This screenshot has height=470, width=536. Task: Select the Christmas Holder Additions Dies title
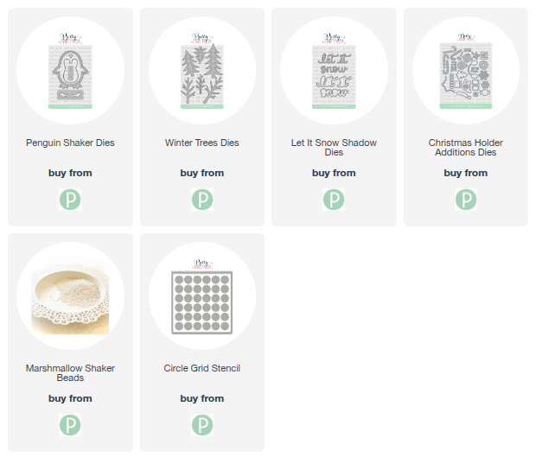(x=466, y=148)
